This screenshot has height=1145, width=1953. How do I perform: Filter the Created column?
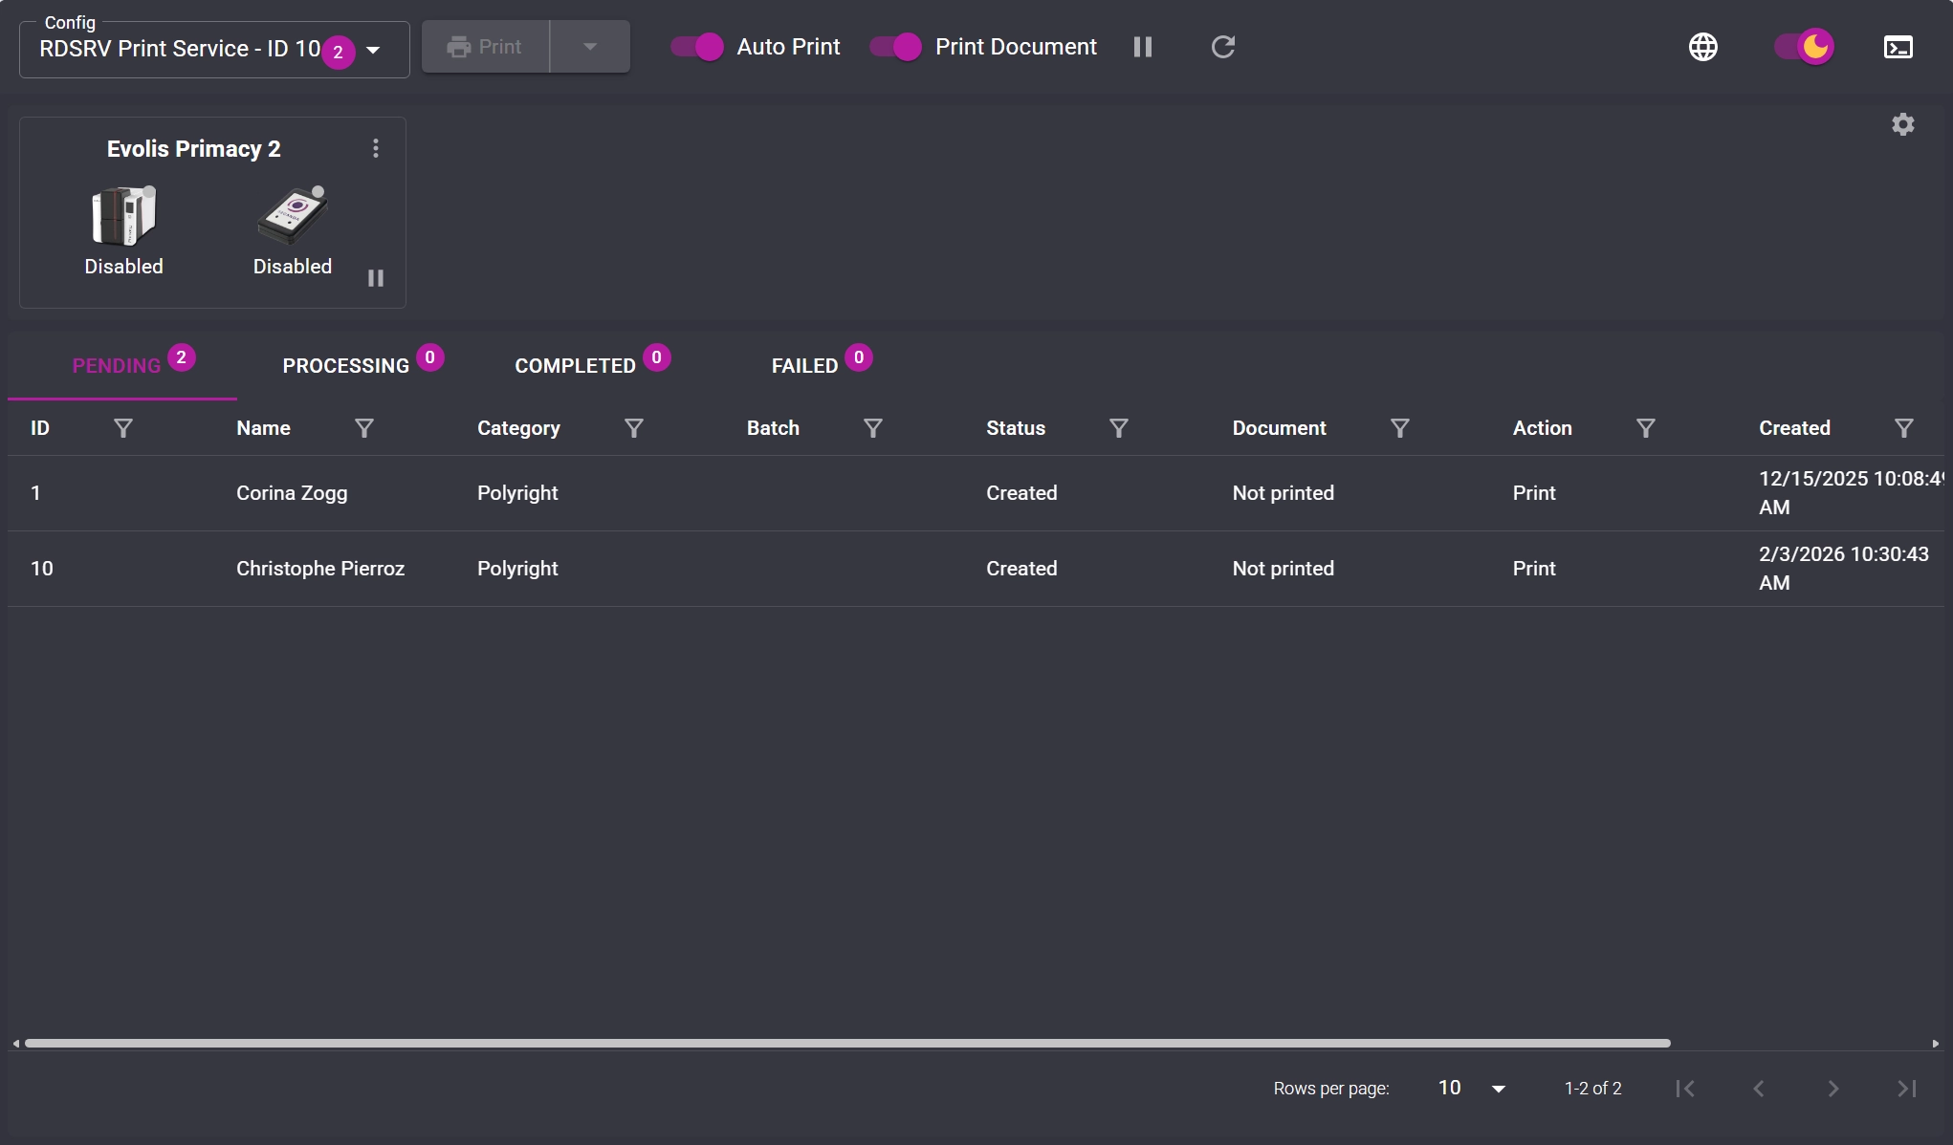click(1904, 428)
